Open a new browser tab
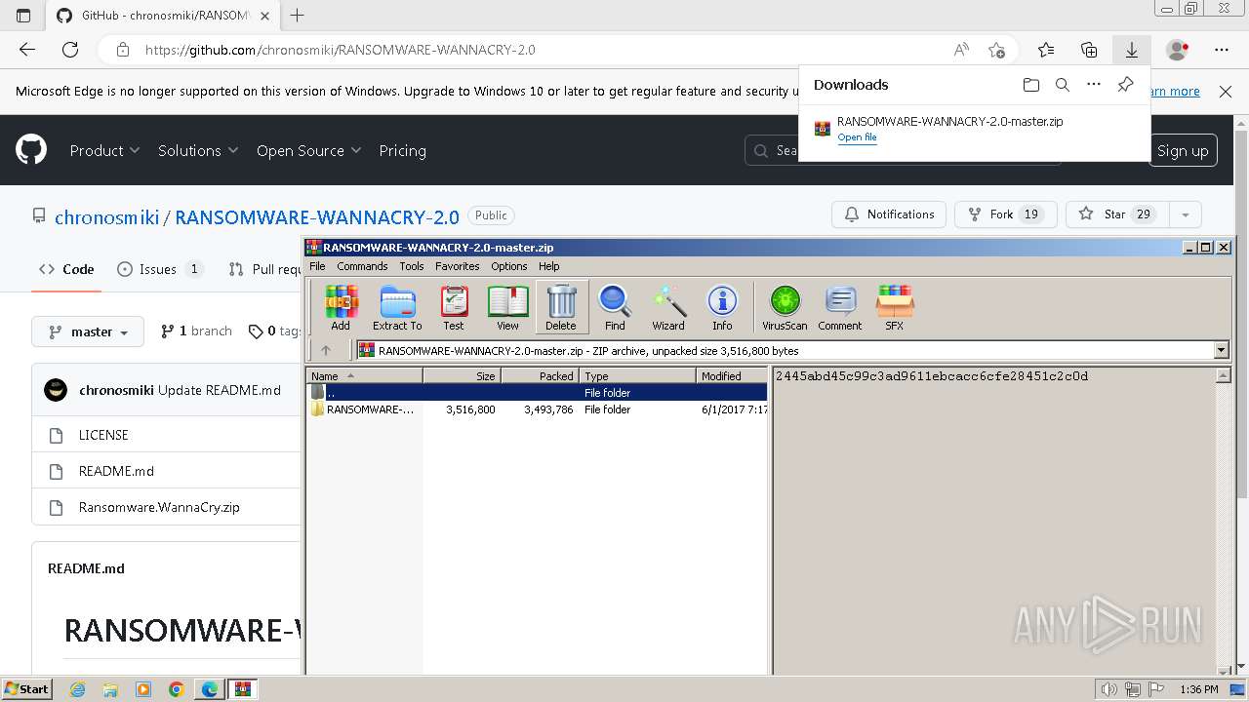 tap(298, 16)
